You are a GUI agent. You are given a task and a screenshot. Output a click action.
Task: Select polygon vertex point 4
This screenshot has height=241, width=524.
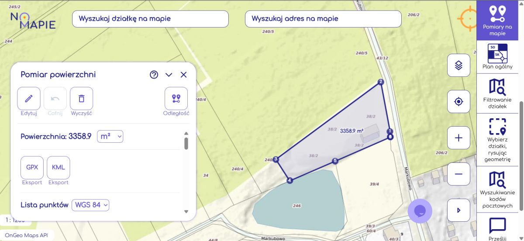pyautogui.click(x=289, y=180)
